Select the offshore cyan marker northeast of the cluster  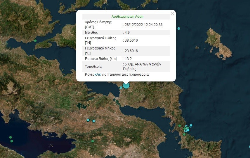191,125
